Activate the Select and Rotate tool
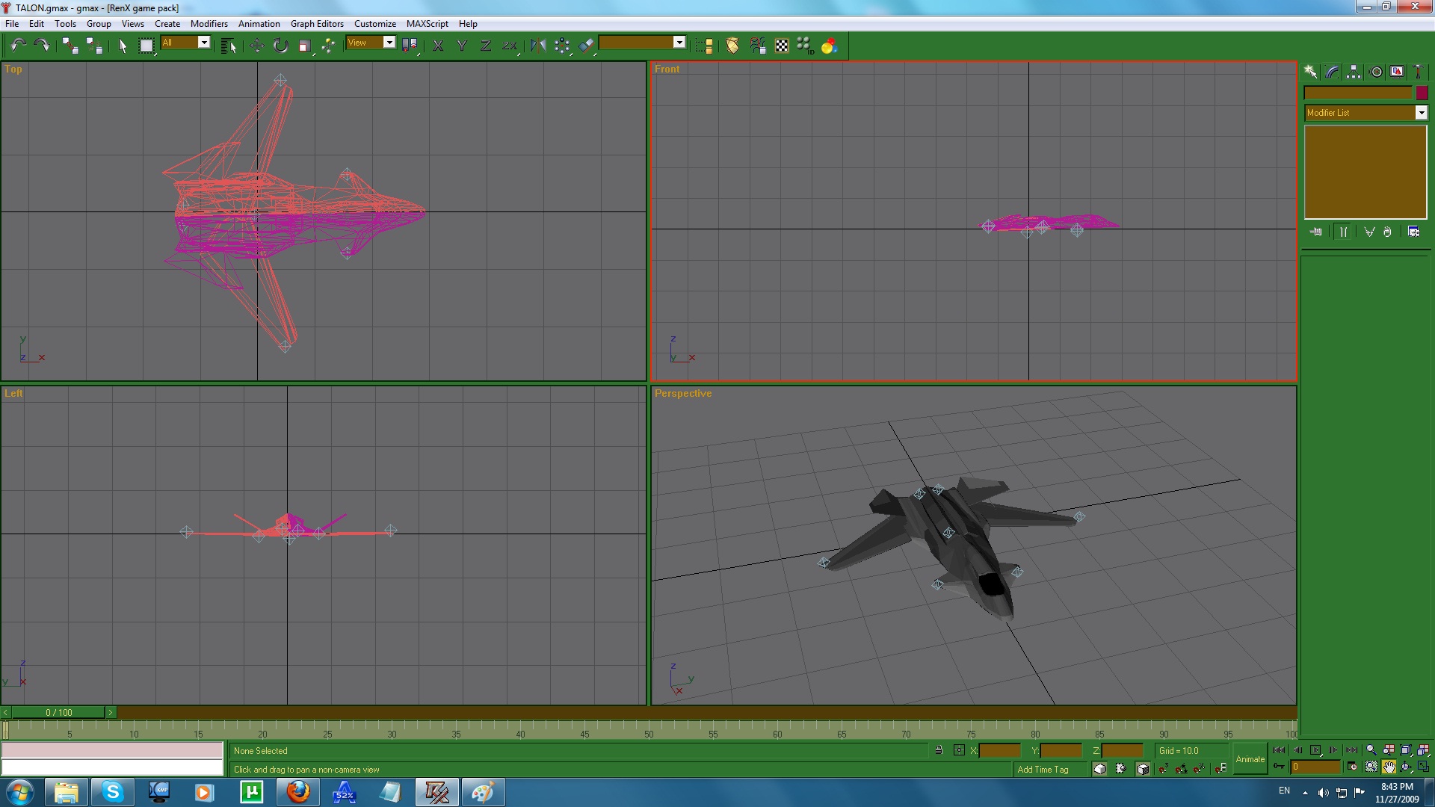Screen dimensions: 1435x807 tap(281, 46)
